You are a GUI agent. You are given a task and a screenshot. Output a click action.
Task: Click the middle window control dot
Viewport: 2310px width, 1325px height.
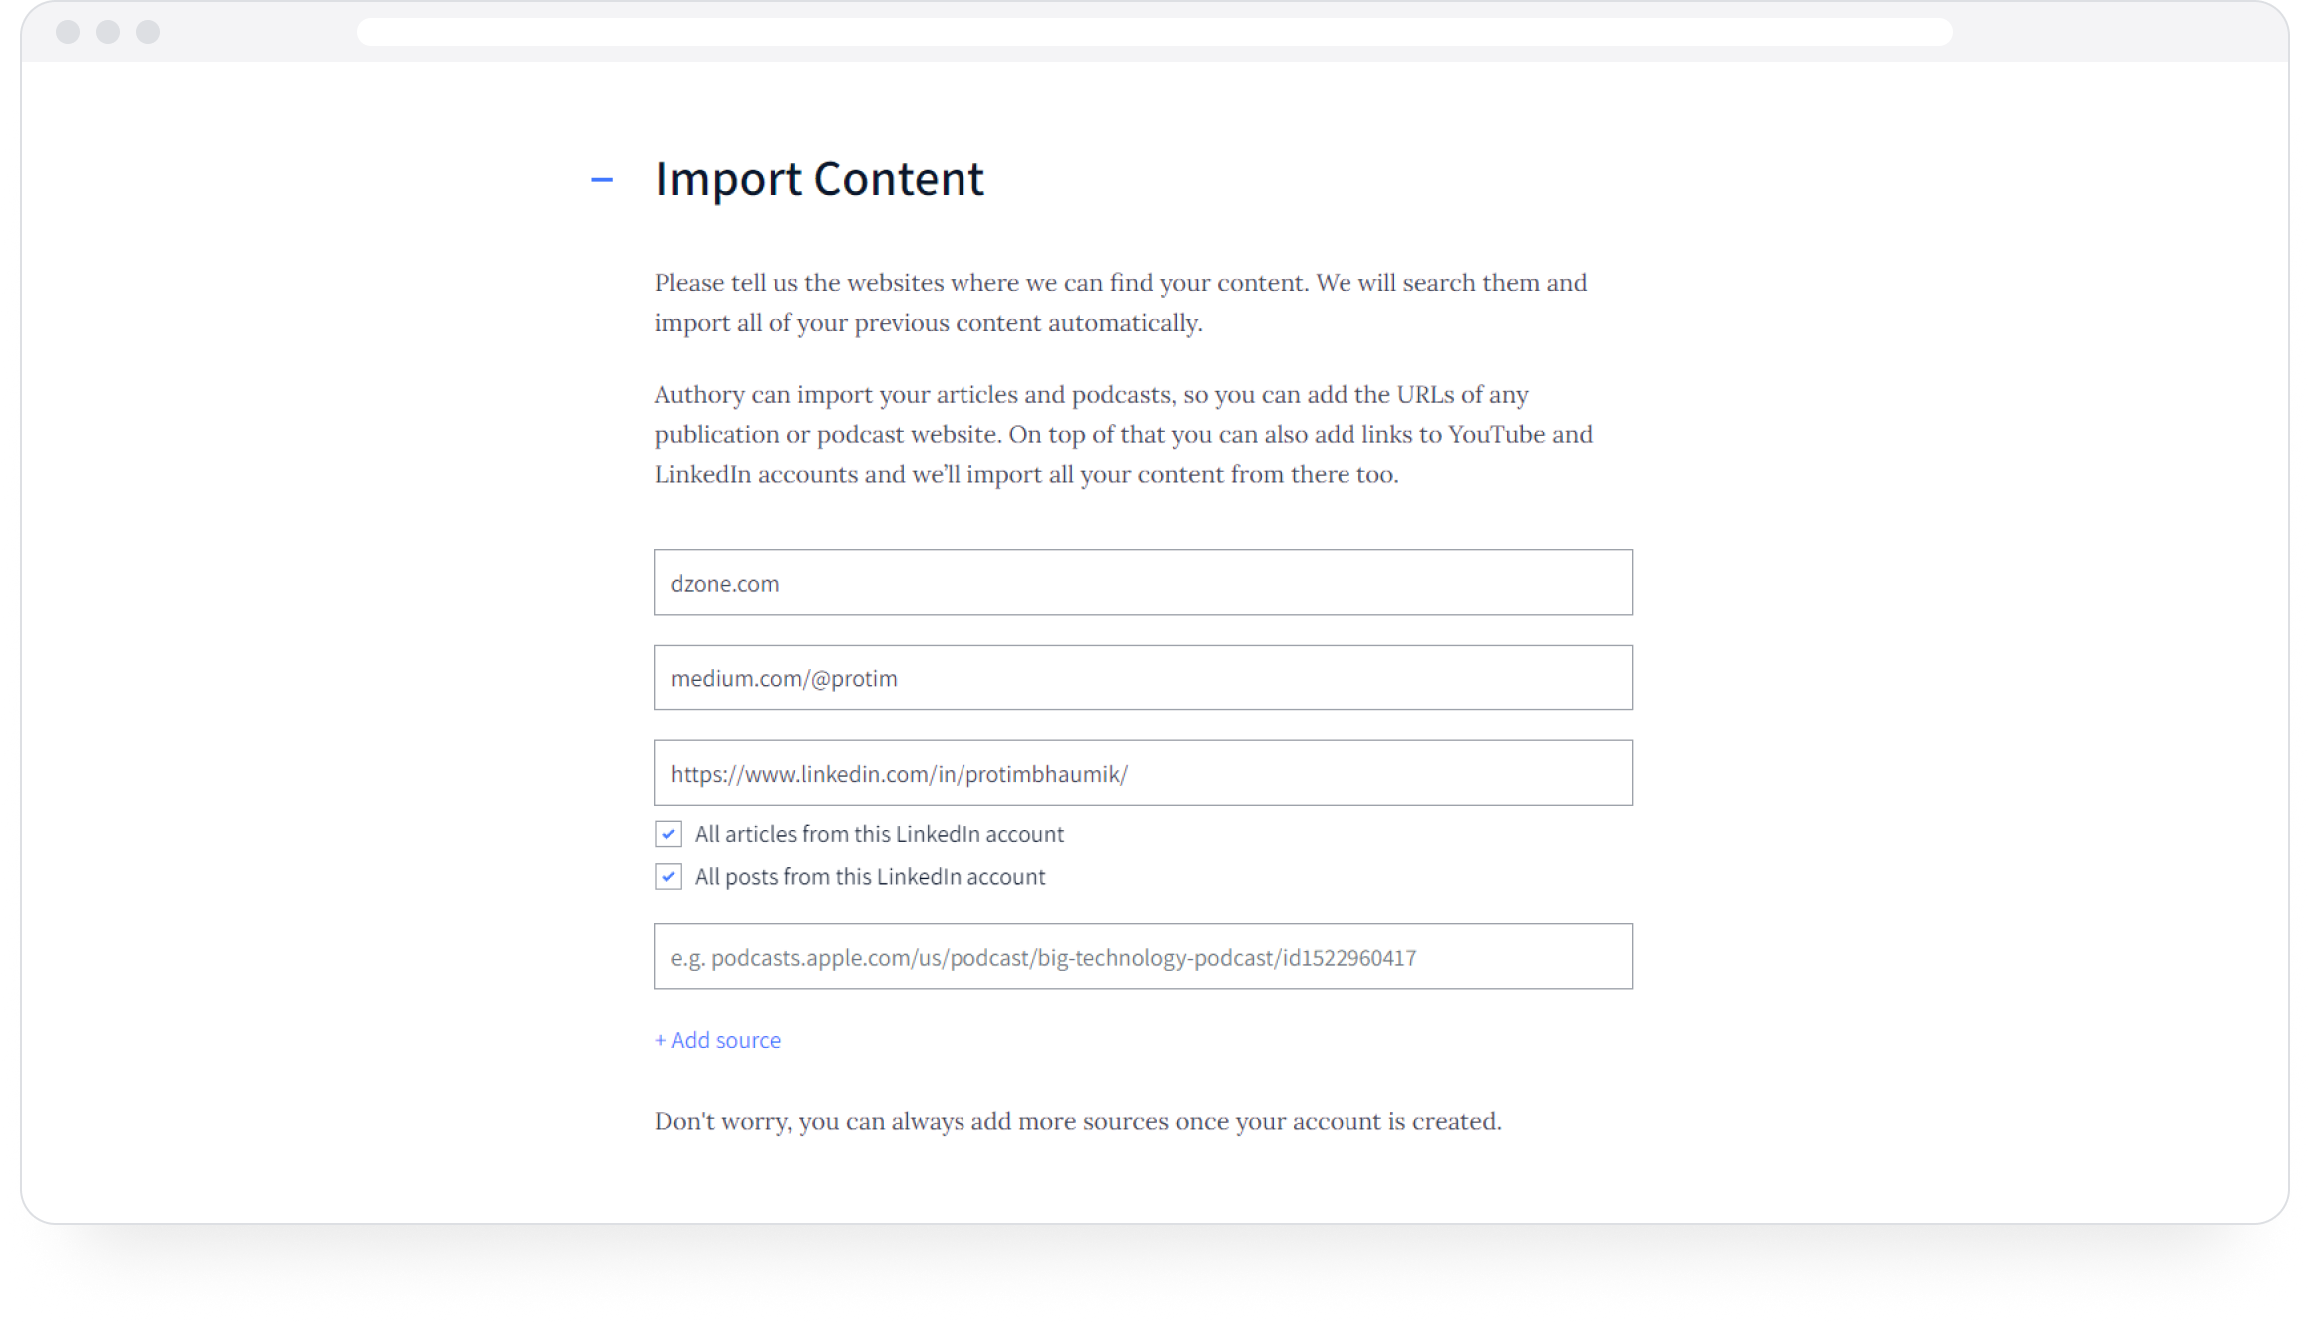(x=108, y=32)
